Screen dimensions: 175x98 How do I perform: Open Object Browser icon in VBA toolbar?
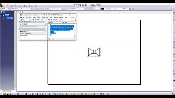coord(56,20)
